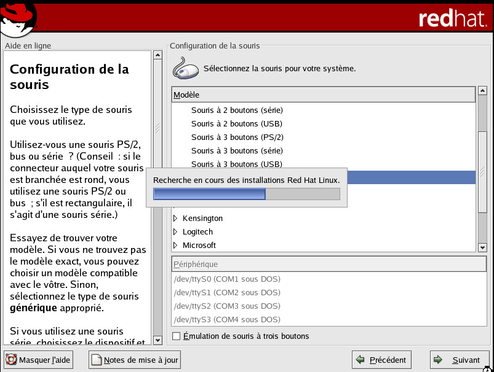Enable Émulation de souris à trois boutons
The image size is (494, 372).
pos(177,336)
